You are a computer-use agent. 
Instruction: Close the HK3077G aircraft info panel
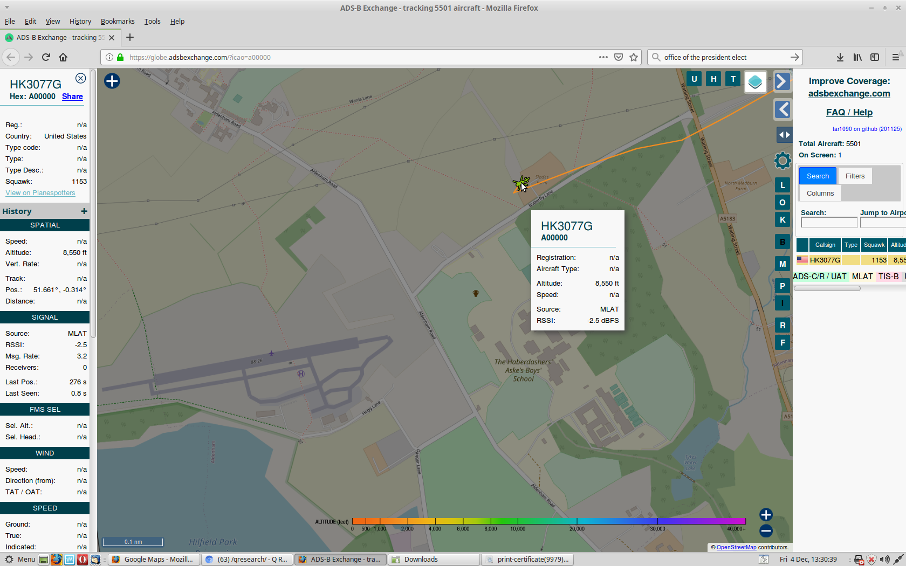coord(80,78)
